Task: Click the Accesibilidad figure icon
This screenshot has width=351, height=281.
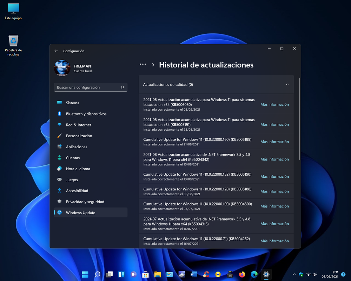Action: point(59,190)
